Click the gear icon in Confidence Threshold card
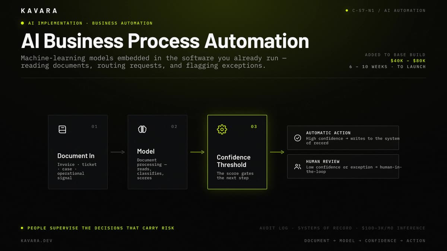447x251 pixels. point(222,129)
